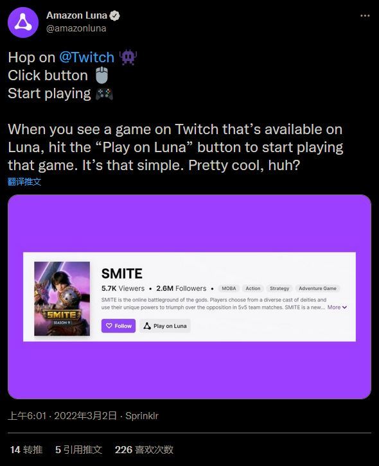Open the SMITE Season 9 cover thumbnail

pos(62,298)
